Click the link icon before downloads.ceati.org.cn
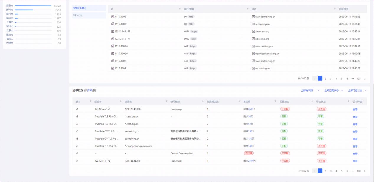374x182 pixels. (x=253, y=54)
